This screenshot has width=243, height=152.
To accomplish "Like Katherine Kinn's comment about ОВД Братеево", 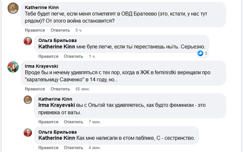I will click(x=34, y=30).
